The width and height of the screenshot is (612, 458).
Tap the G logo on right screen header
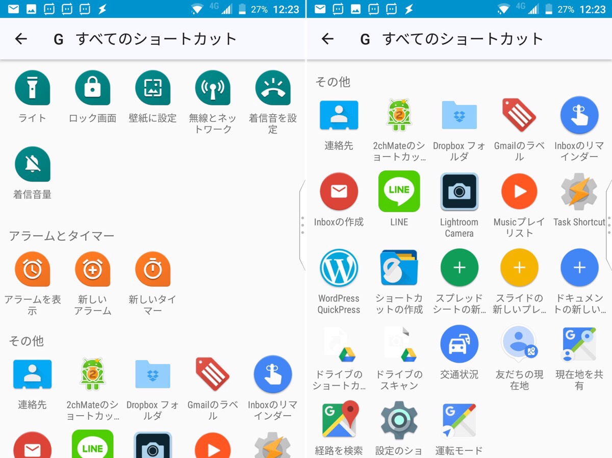[x=365, y=39]
